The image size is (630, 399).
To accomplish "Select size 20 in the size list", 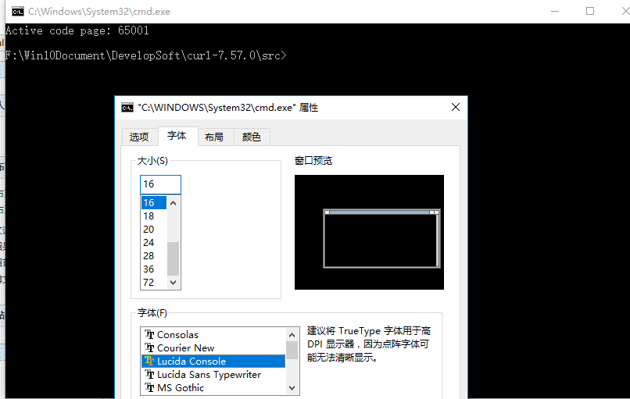I will [154, 230].
